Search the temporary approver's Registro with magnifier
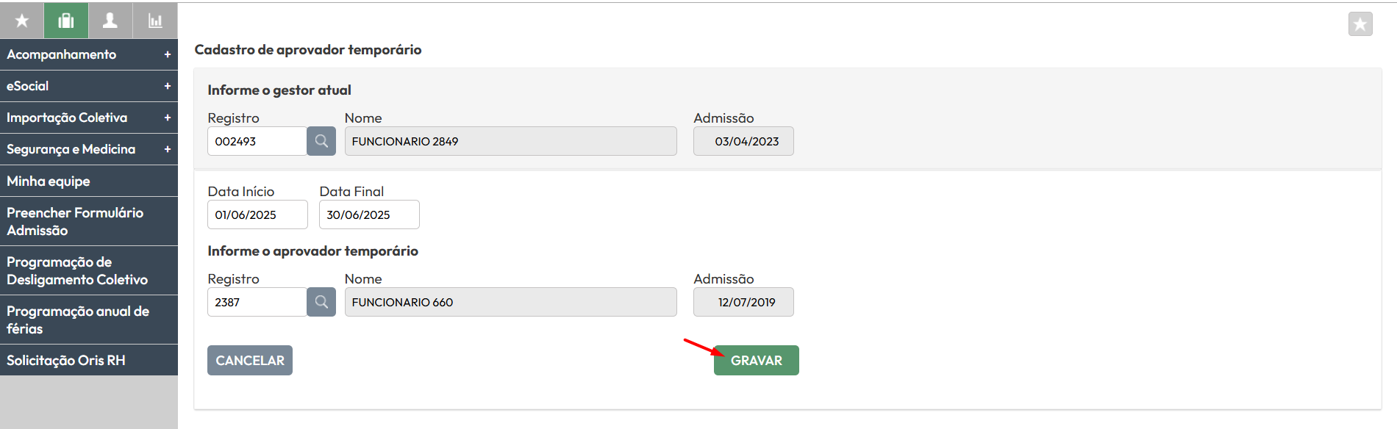This screenshot has height=429, width=1397. click(x=321, y=302)
